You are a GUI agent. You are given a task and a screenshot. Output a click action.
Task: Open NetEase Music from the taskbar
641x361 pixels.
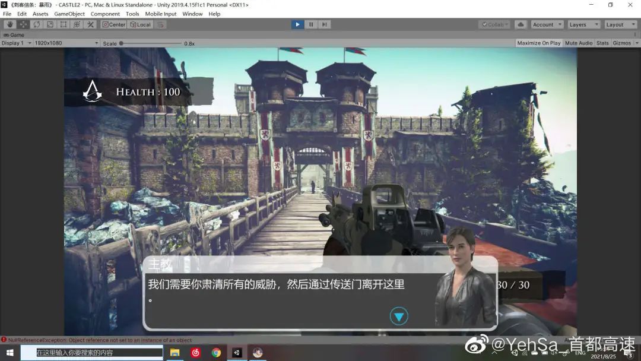196,353
